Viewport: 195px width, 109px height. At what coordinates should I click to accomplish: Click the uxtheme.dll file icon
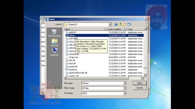(67, 54)
